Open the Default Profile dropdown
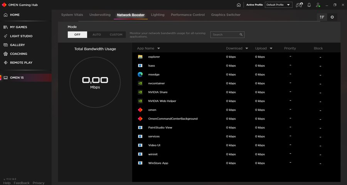The height and width of the screenshot is (185, 347). 278,5
